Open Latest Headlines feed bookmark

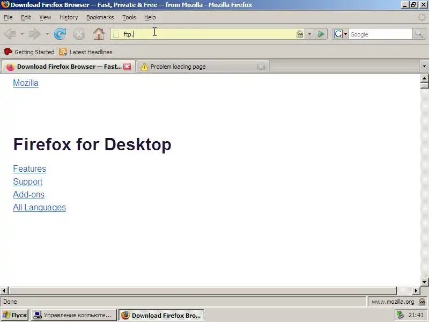click(86, 52)
